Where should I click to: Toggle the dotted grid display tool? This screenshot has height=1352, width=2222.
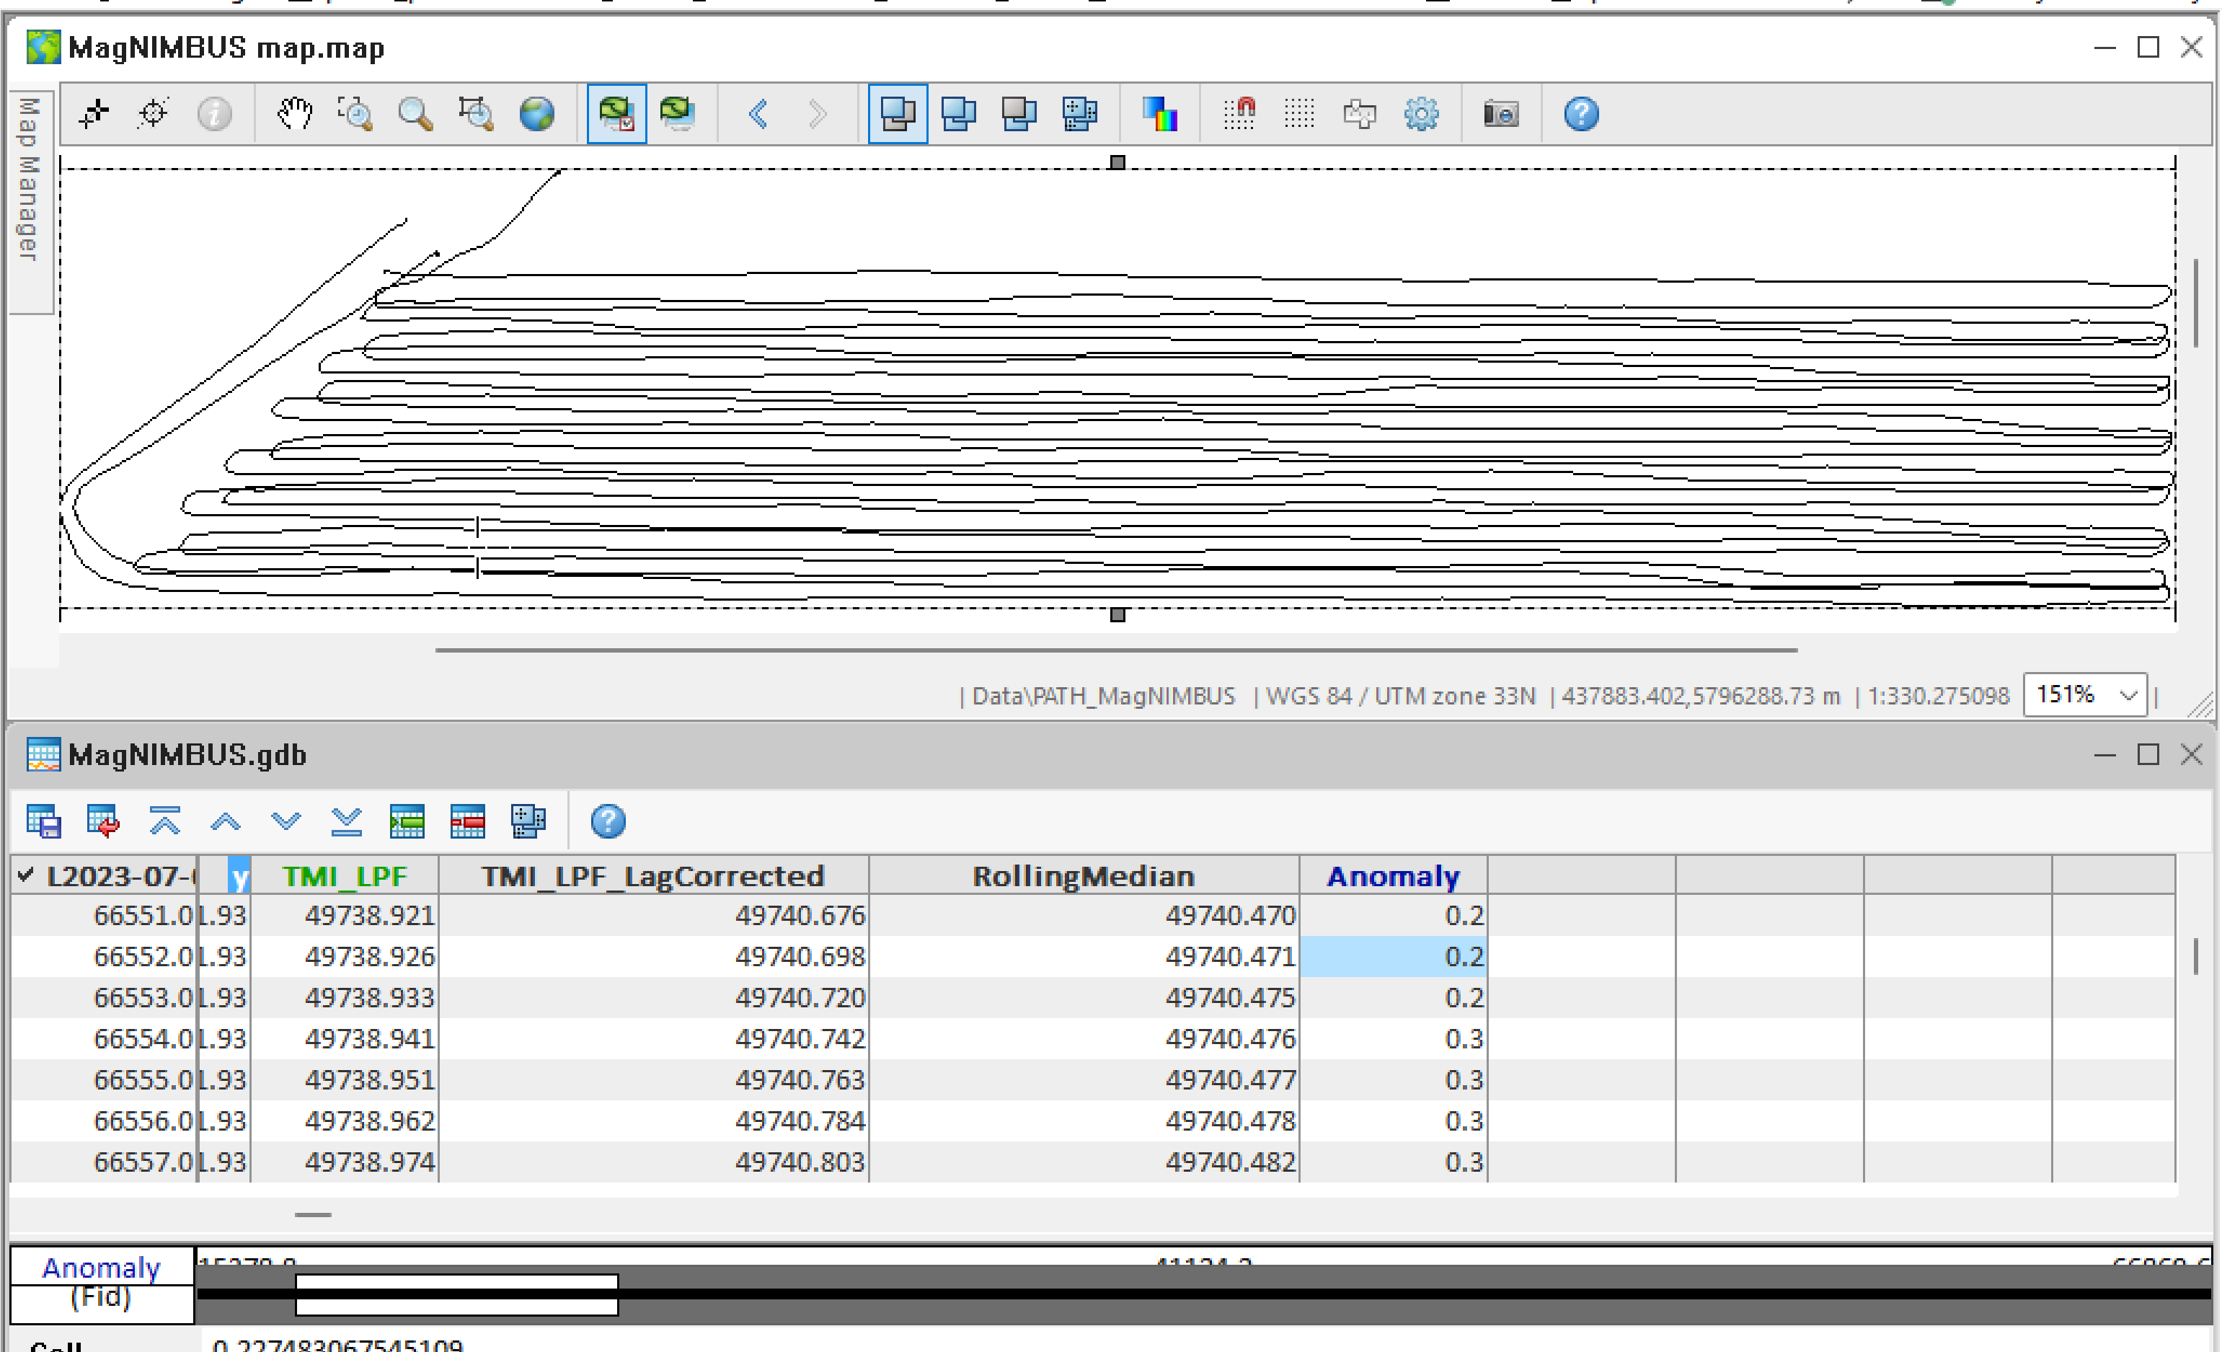tap(1298, 114)
